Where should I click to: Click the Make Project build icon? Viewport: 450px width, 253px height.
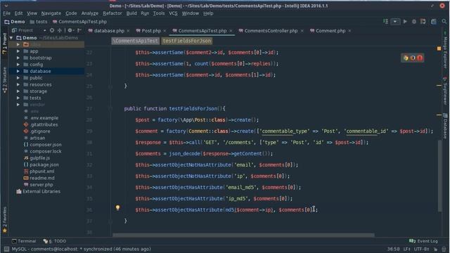coord(386,22)
